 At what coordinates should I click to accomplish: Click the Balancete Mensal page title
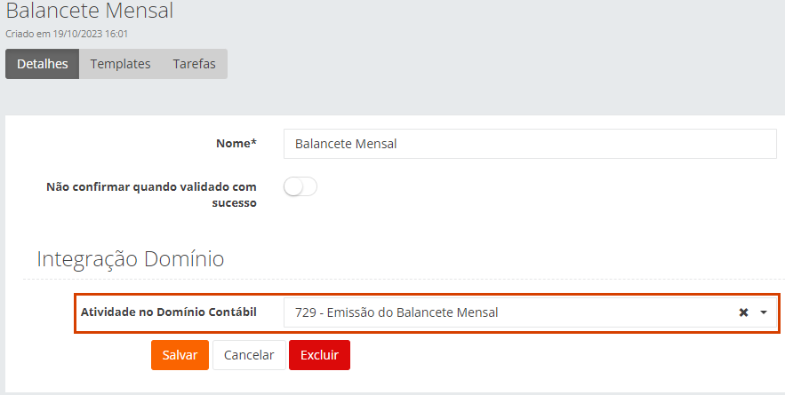(90, 12)
